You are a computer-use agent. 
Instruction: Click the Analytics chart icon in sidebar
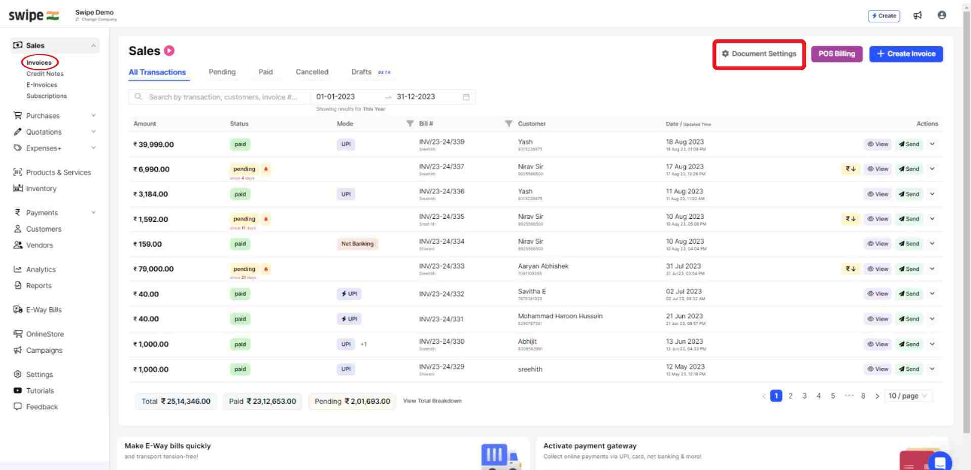click(x=18, y=269)
